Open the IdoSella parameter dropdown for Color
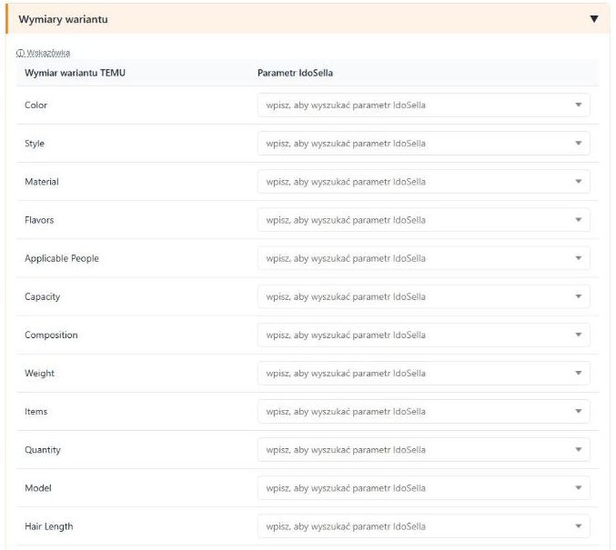This screenshot has height=550, width=616. point(423,105)
